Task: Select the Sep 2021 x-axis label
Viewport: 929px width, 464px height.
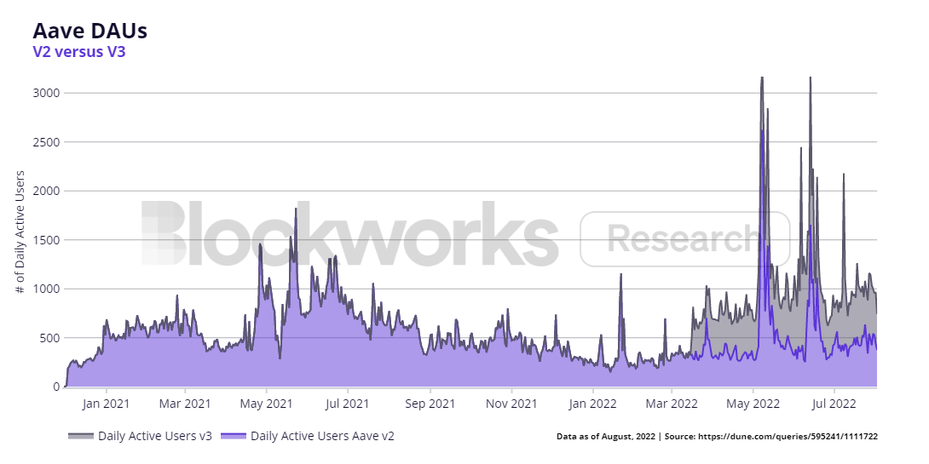Action: click(430, 403)
